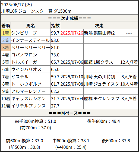
Task: Open 天の川特別 race for ビステル
Action: 104,77
